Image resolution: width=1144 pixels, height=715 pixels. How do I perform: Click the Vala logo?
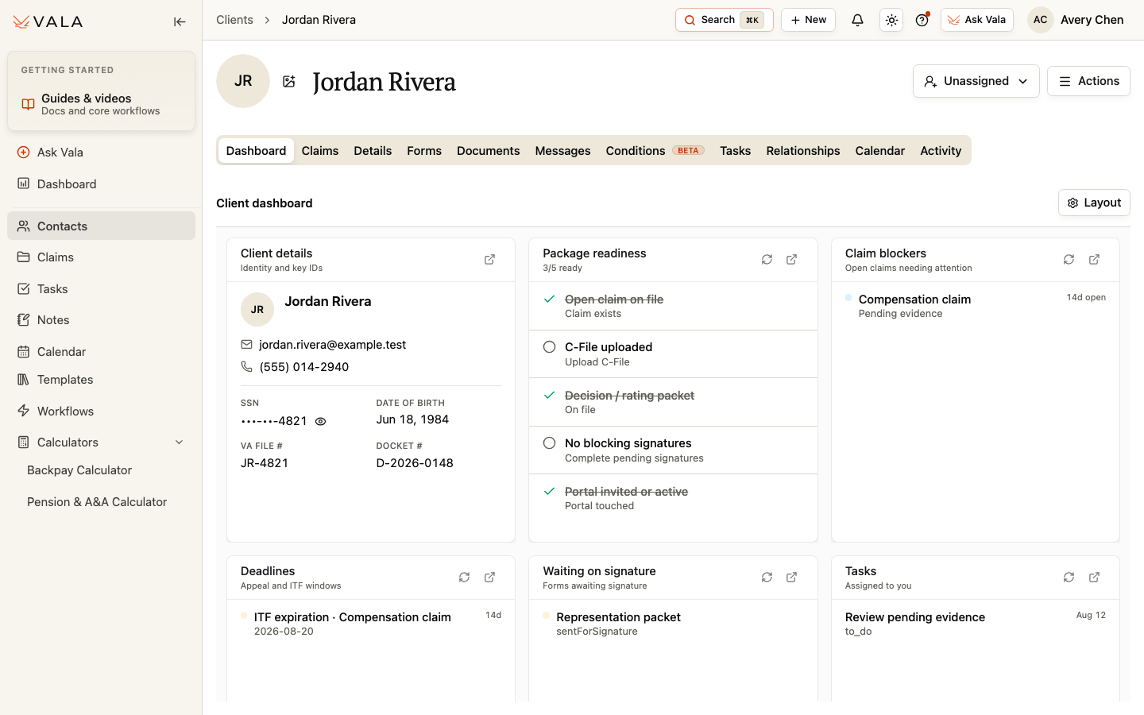point(48,21)
